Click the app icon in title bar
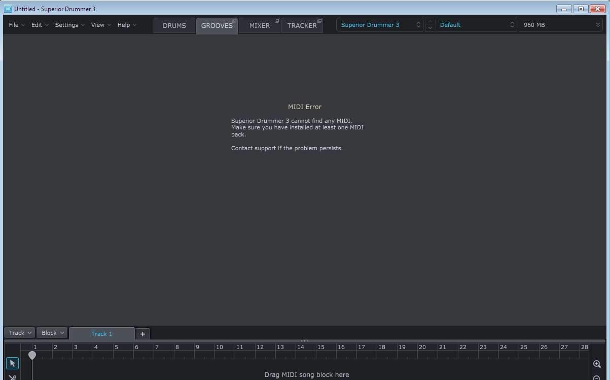This screenshot has width=610, height=380. (x=8, y=9)
